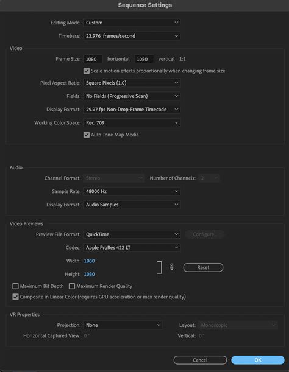This screenshot has width=289, height=372.
Task: Click the Video Previews section label
Action: click(x=26, y=223)
